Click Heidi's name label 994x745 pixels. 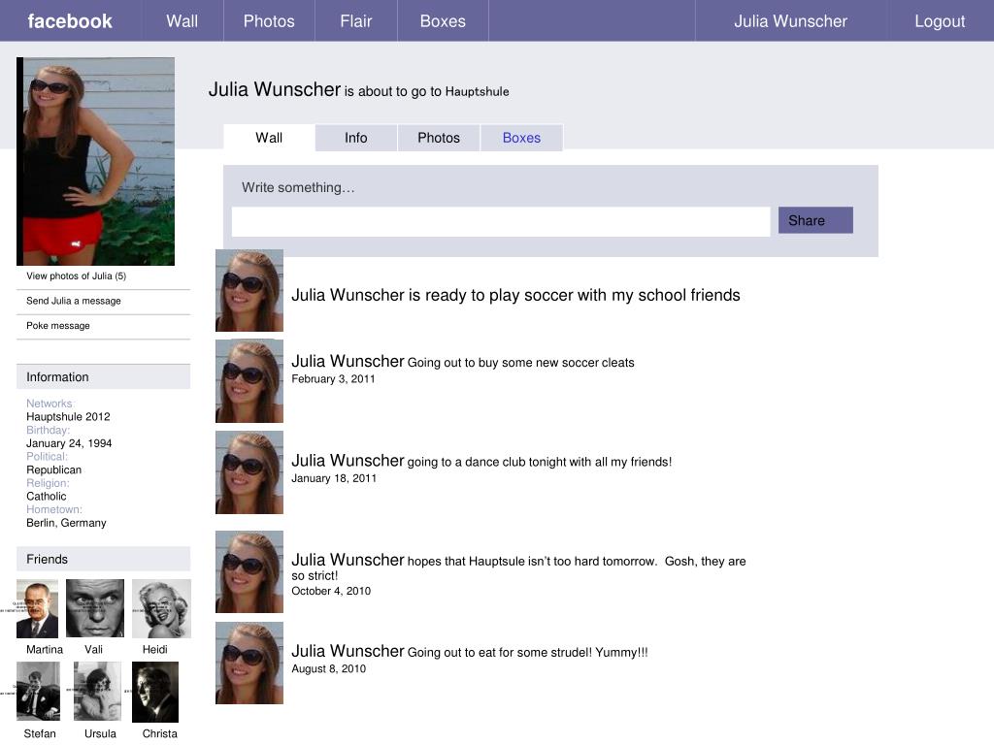[x=154, y=649]
